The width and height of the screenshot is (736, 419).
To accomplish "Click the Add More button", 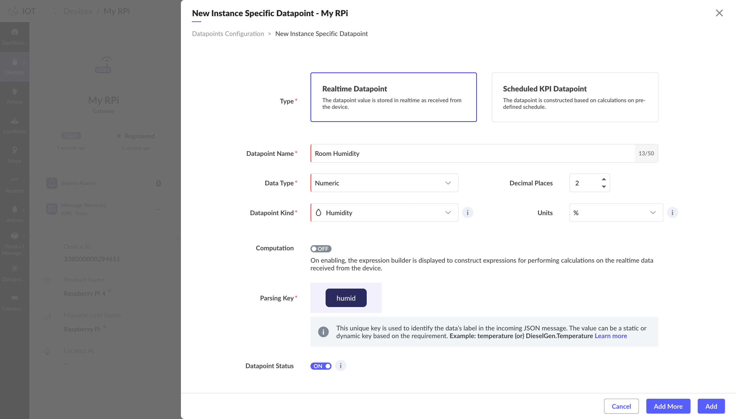I will pyautogui.click(x=668, y=406).
